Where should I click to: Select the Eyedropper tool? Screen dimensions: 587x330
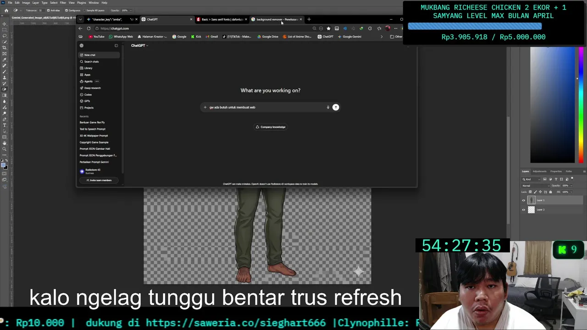point(5,60)
